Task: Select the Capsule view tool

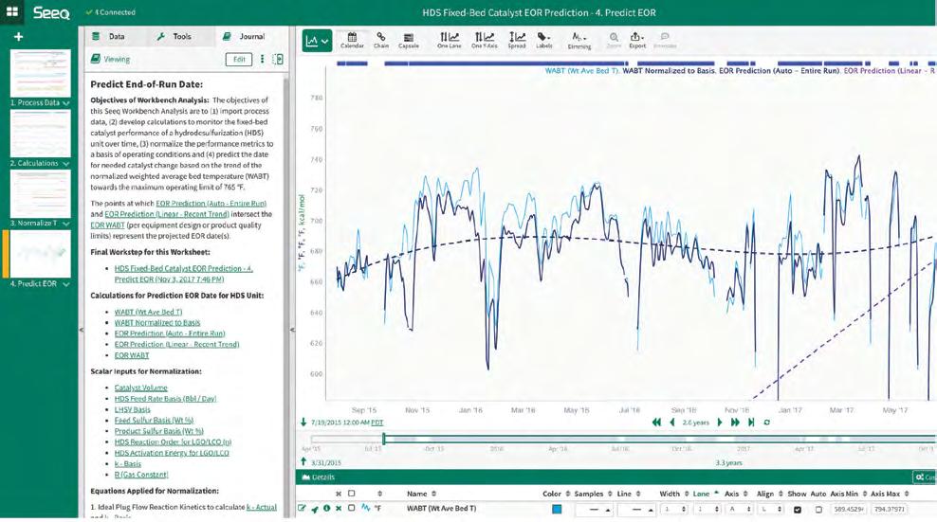Action: 409,40
